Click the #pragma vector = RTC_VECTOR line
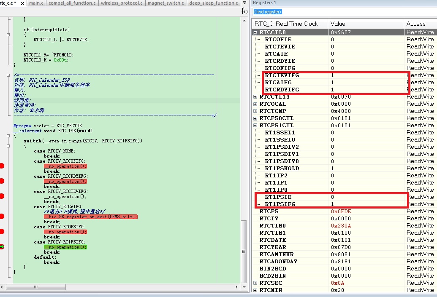 click(x=48, y=126)
